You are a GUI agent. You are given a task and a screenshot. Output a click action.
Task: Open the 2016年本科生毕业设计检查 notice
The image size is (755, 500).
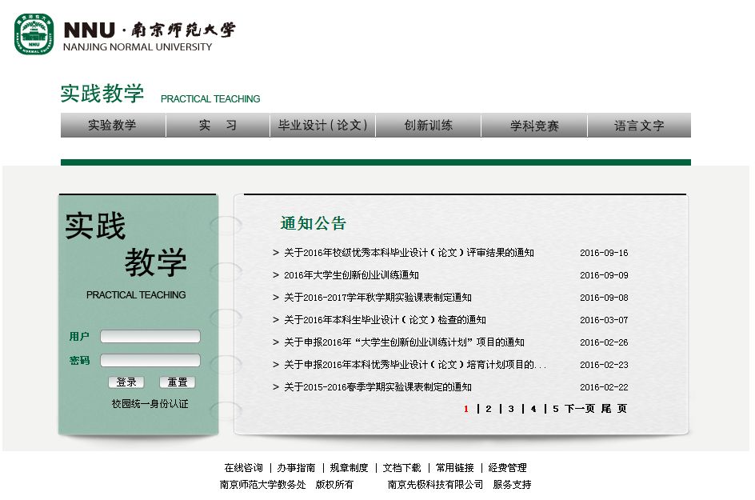click(x=385, y=320)
